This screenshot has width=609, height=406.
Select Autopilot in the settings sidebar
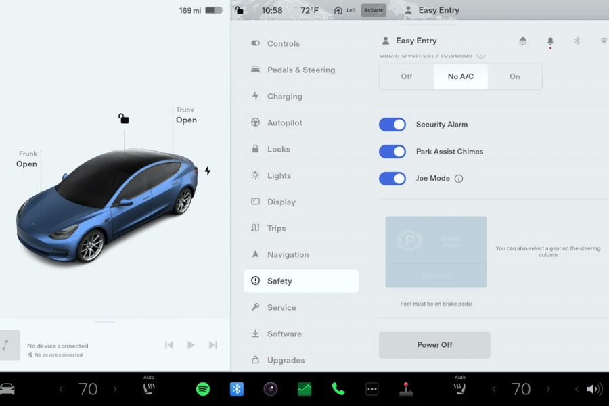coord(285,122)
